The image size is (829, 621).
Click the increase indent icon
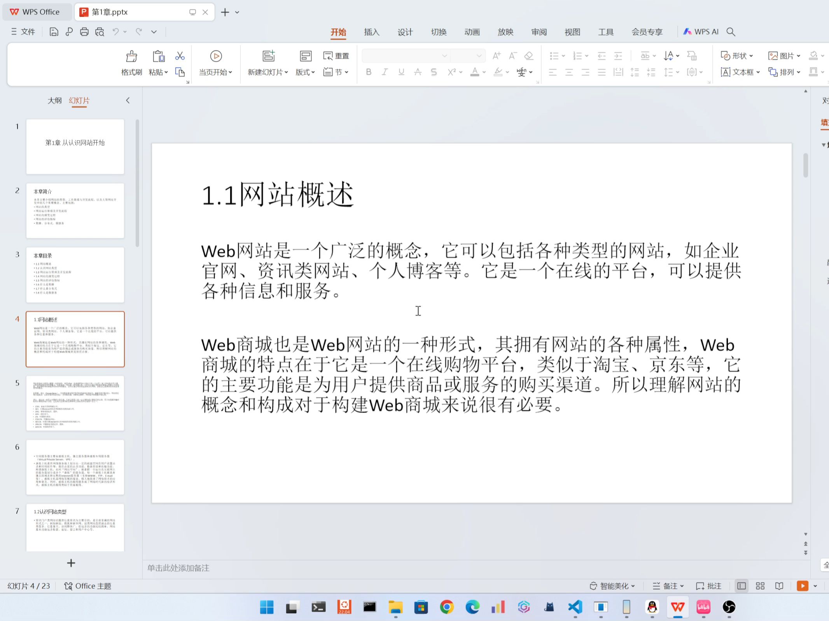coord(618,56)
